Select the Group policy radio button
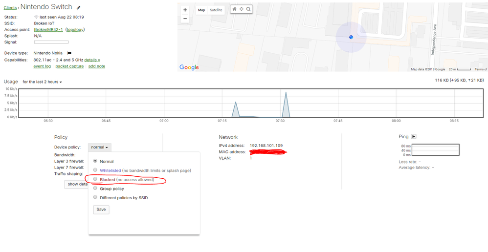 coord(95,189)
